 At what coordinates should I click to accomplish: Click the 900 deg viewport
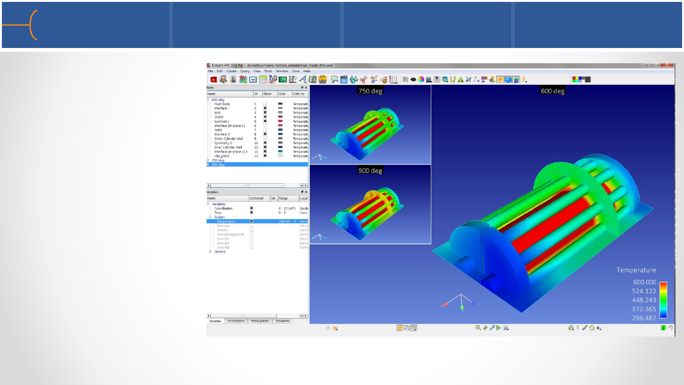coord(370,204)
